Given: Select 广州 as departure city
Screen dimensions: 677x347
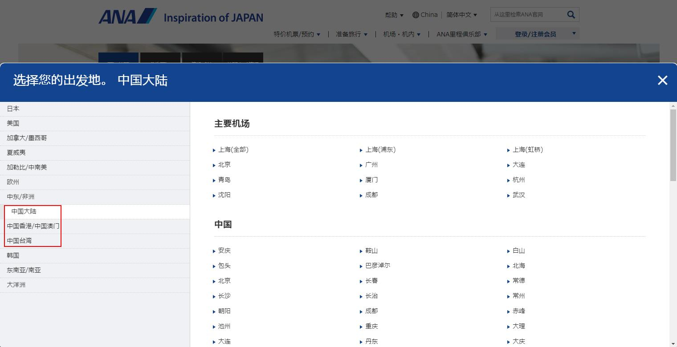Looking at the screenshot, I should 371,165.
